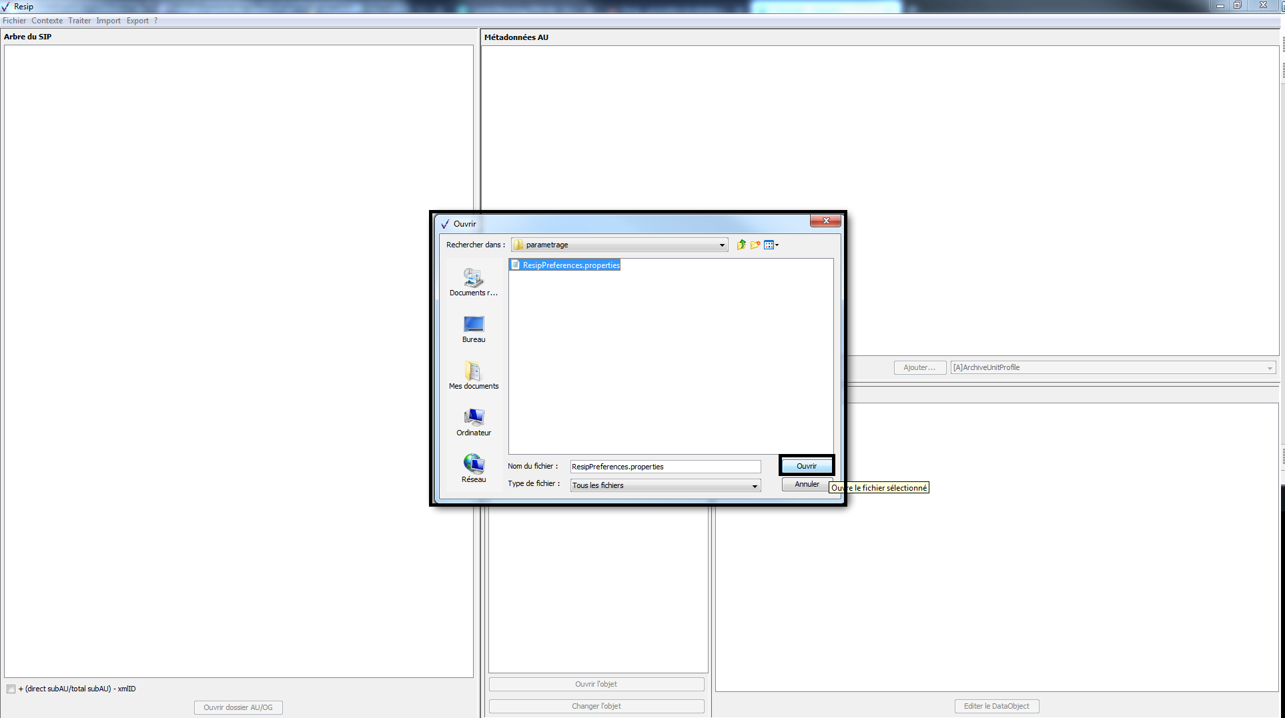This screenshot has width=1285, height=718.
Task: Browse the Réseau location
Action: point(473,469)
